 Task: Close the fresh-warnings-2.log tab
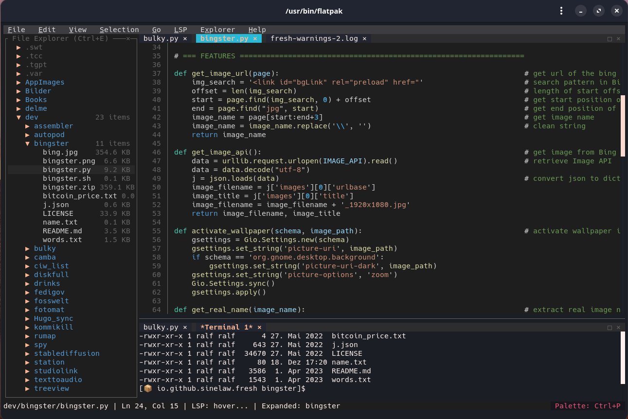364,38
